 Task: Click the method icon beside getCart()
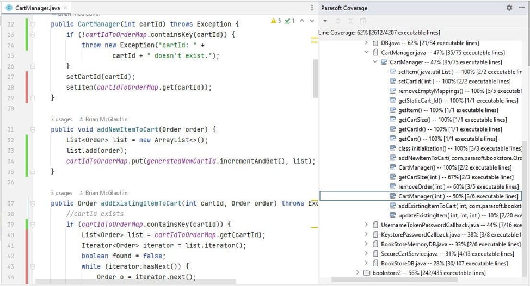[392, 139]
